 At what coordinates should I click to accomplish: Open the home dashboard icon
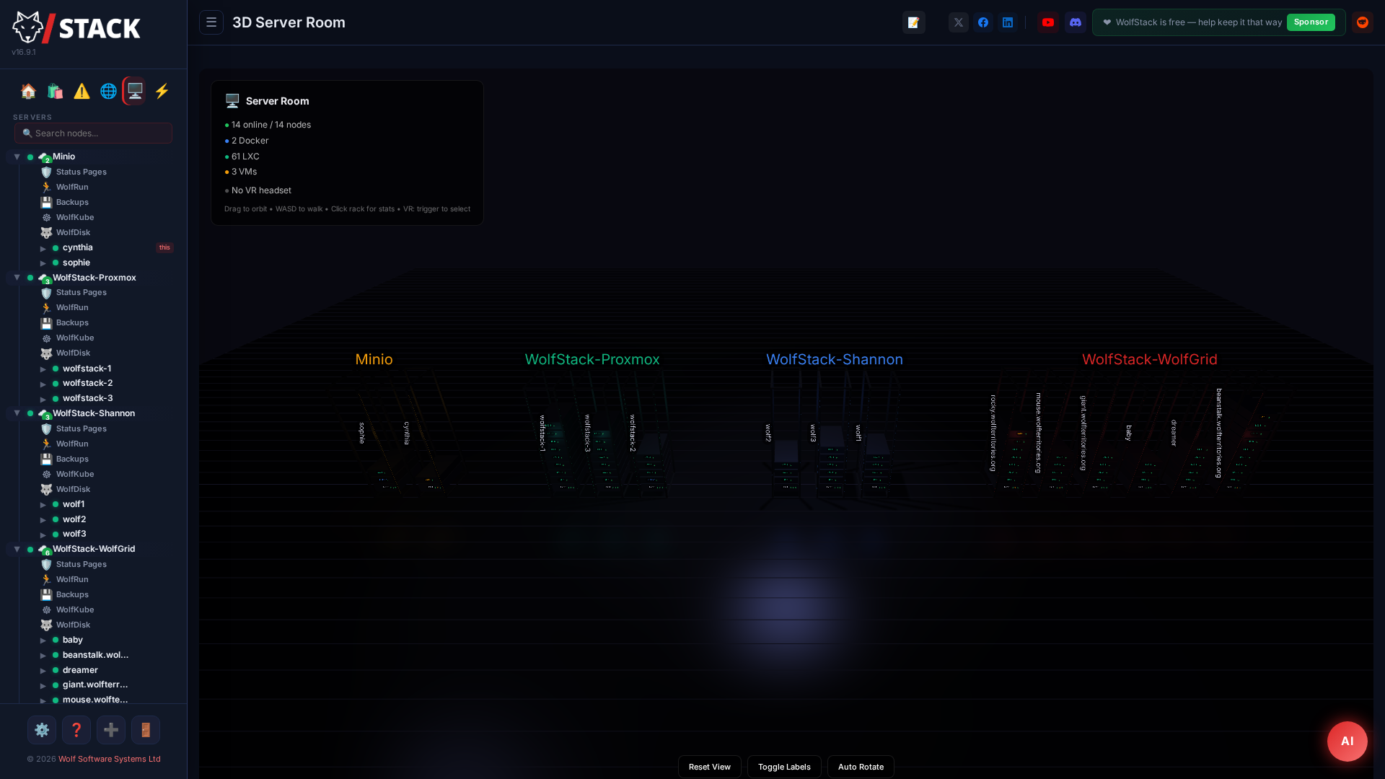[28, 91]
